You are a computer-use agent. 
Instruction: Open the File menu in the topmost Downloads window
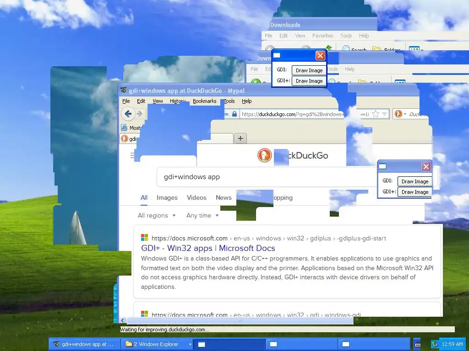click(268, 36)
